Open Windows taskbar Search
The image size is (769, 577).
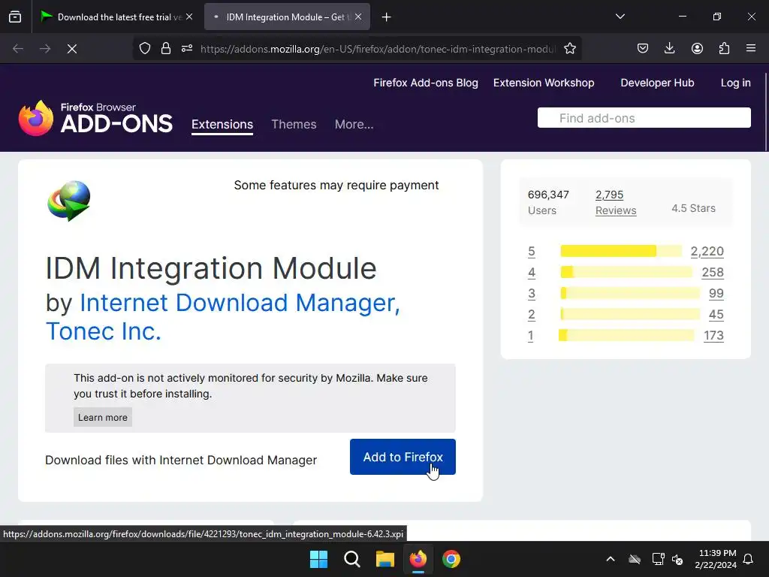pos(351,559)
